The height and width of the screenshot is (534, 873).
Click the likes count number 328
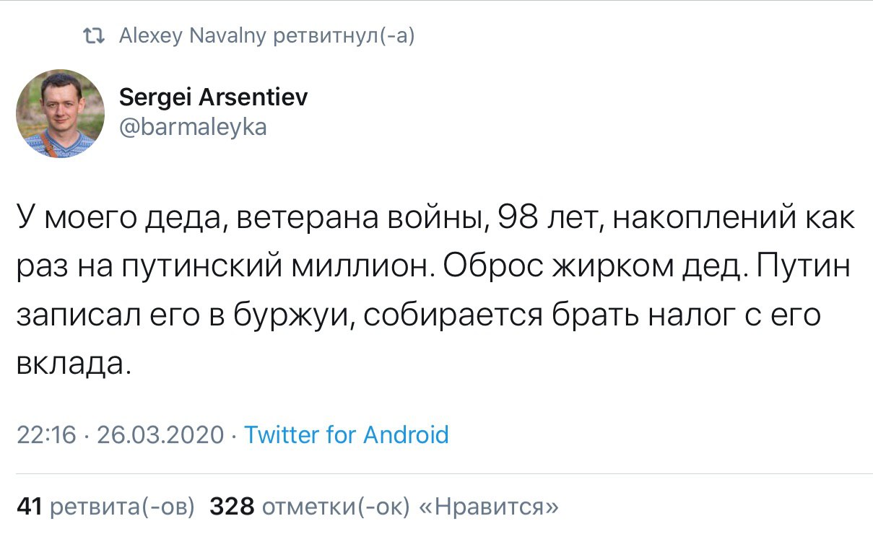pyautogui.click(x=232, y=507)
